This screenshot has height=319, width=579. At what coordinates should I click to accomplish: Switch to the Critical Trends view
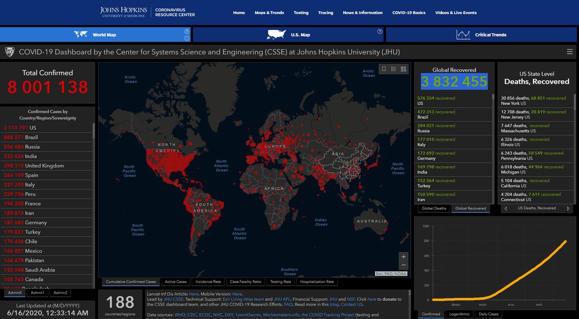[481, 35]
